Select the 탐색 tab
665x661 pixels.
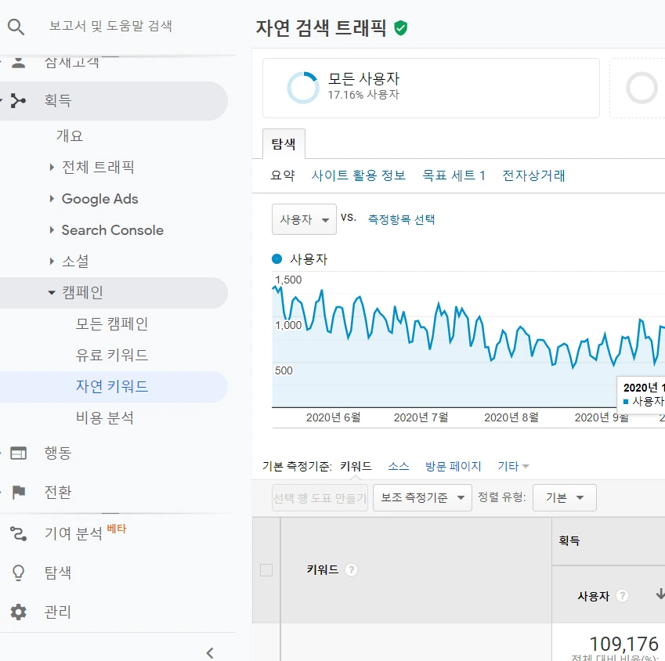(x=284, y=144)
